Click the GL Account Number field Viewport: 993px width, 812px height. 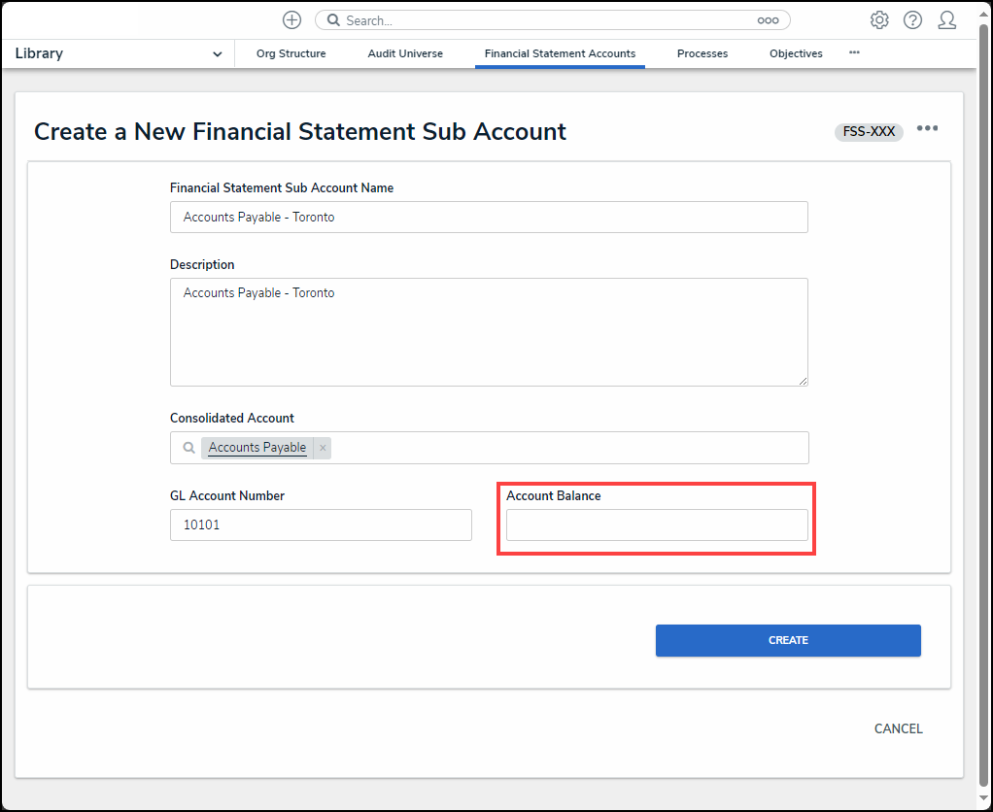click(321, 525)
